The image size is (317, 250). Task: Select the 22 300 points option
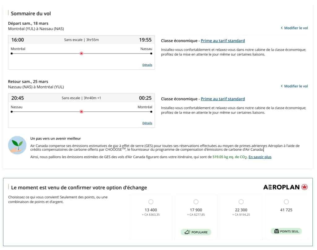tap(241, 202)
